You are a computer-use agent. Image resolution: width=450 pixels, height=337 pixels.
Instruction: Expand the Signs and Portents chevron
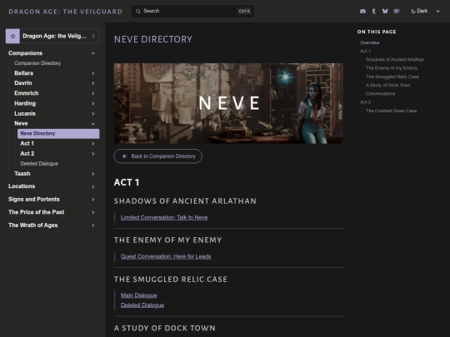pyautogui.click(x=93, y=200)
